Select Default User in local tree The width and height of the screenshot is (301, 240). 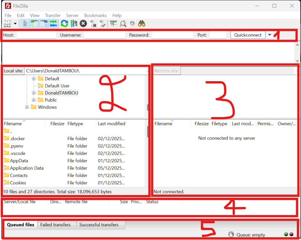[57, 86]
